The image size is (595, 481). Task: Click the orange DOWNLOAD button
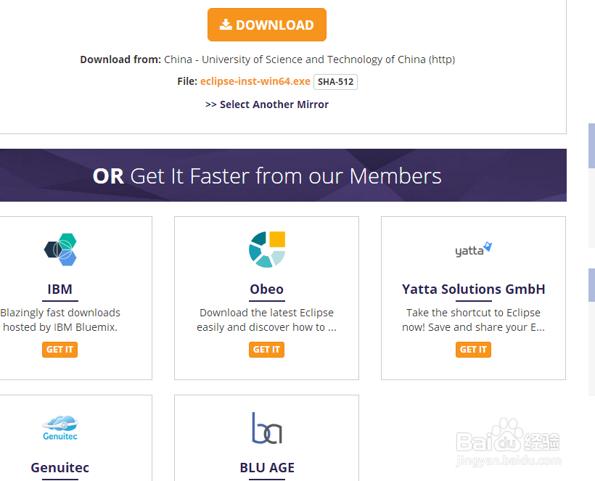point(266,25)
